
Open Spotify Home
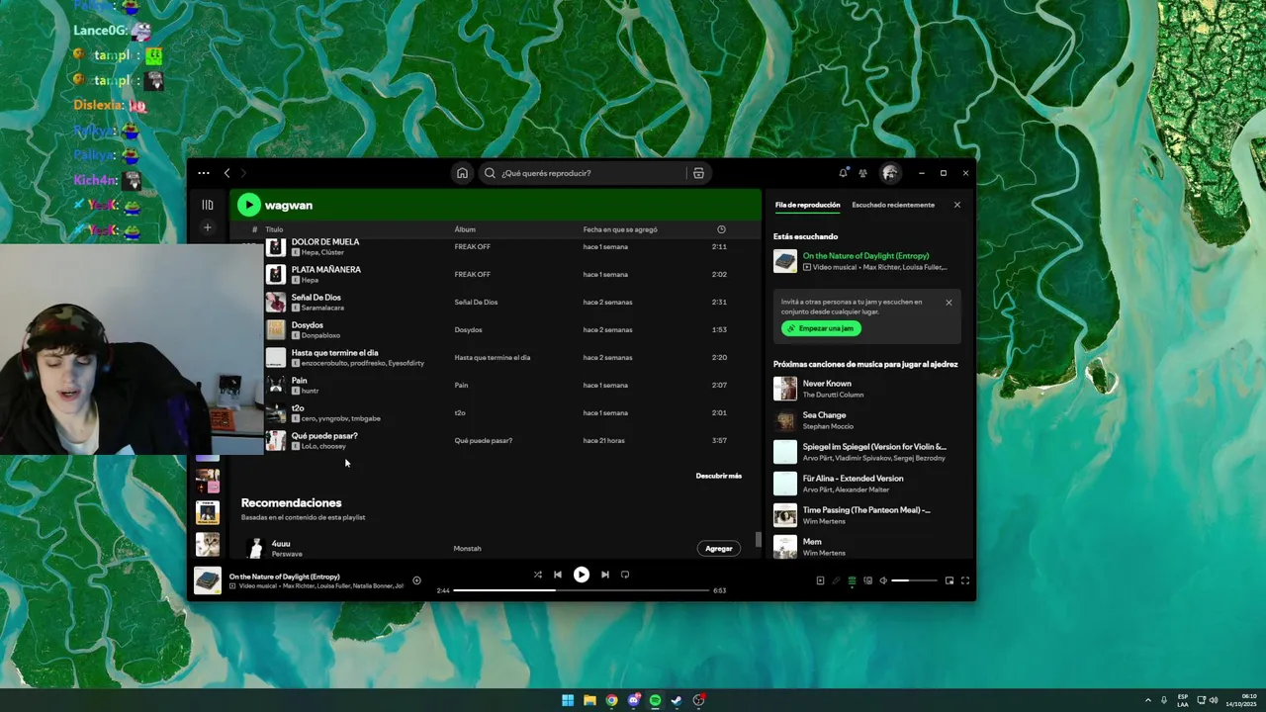462,173
